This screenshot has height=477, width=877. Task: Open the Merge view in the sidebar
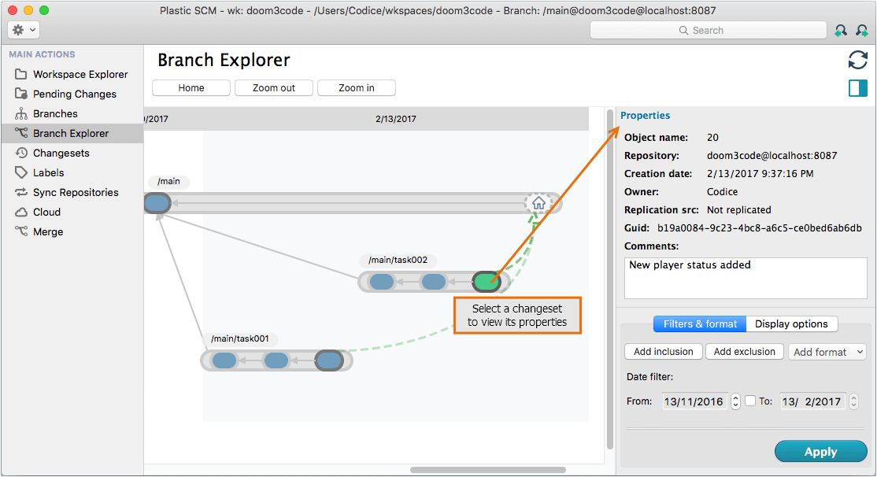(72, 231)
